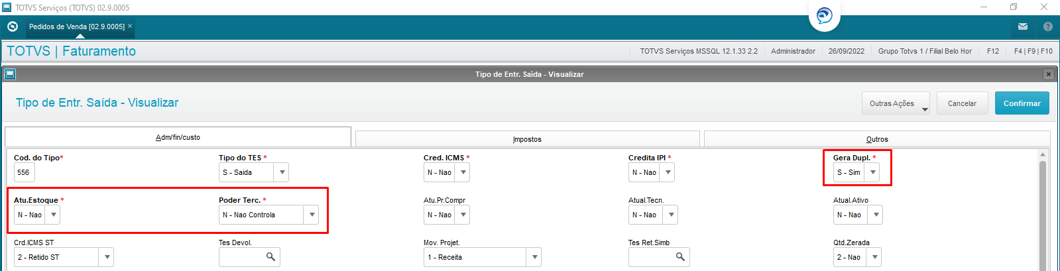Image resolution: width=1060 pixels, height=271 pixels.
Task: Expand the Crd.ICMS ST dropdown
Action: pos(107,257)
